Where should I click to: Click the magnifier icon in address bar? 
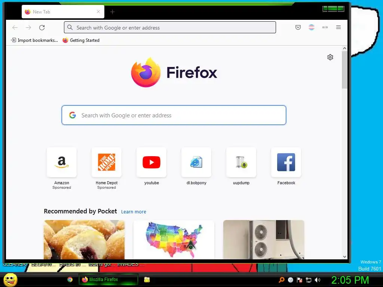(x=70, y=27)
